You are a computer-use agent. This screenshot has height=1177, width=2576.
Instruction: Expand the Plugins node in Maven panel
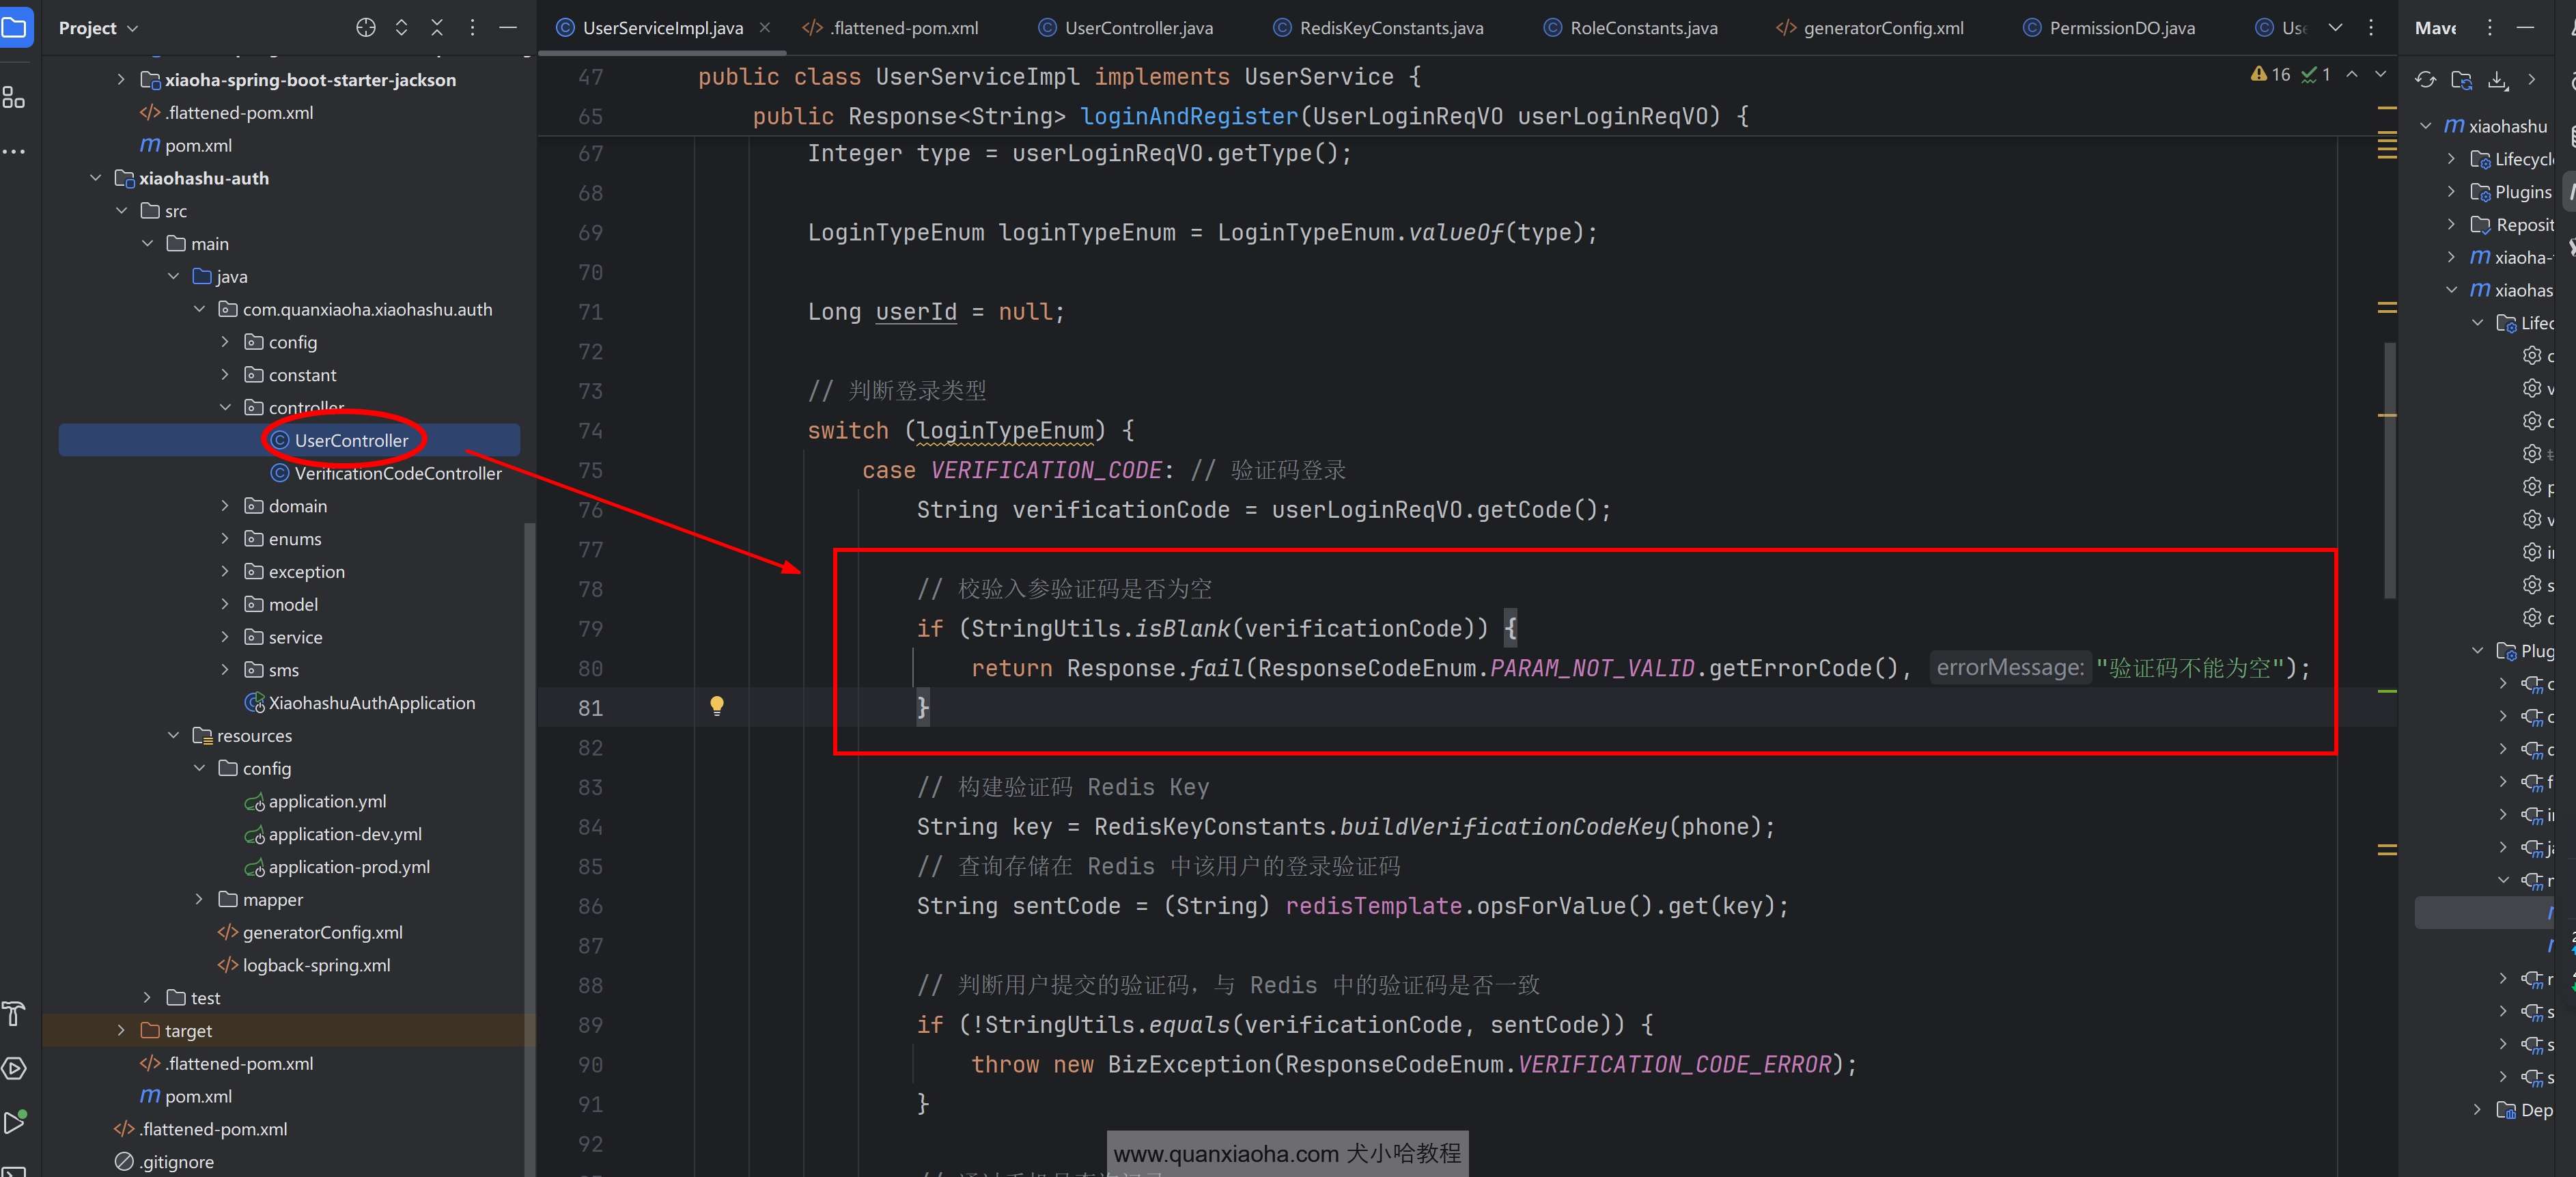click(x=2451, y=192)
